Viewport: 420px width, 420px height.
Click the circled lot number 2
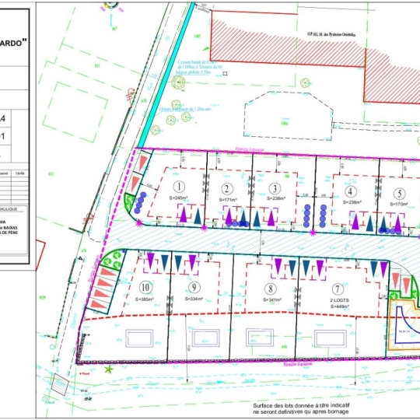(227, 189)
